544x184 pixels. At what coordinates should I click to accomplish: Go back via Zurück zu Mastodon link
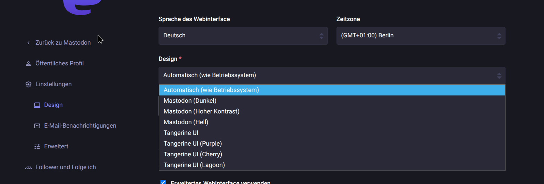(x=63, y=43)
